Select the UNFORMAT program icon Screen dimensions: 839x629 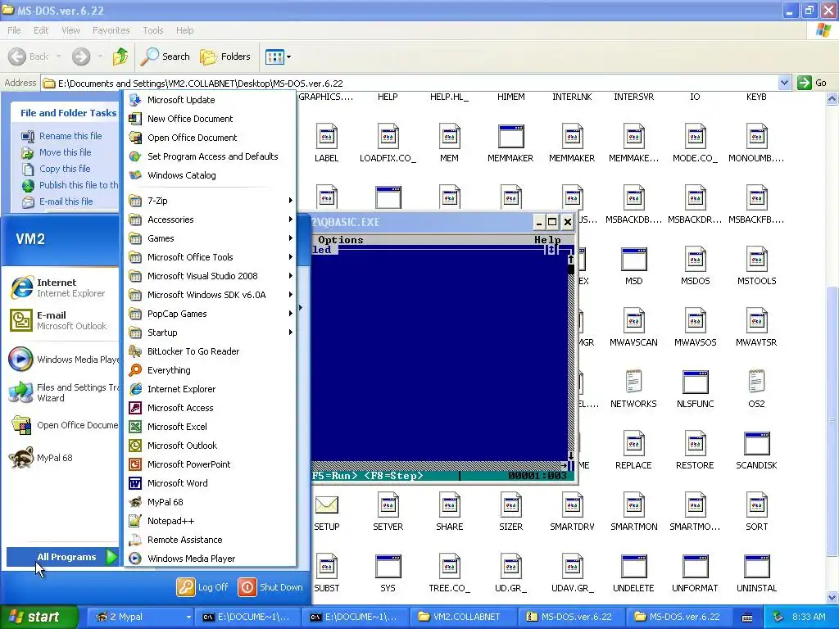pos(695,566)
